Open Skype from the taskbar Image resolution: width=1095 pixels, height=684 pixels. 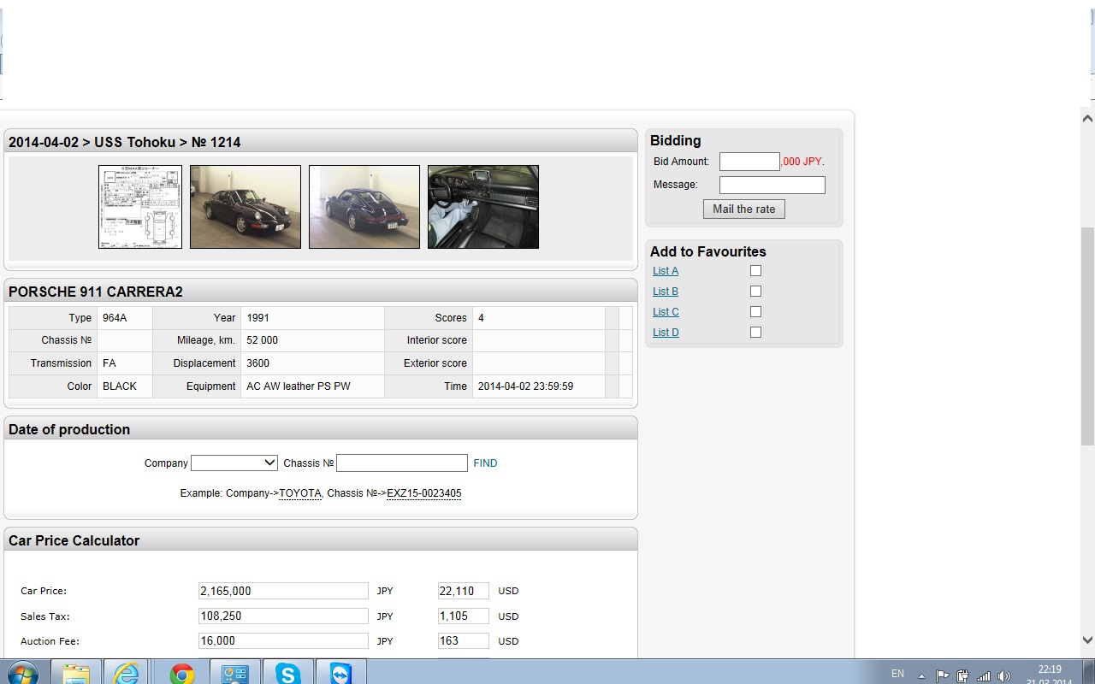click(287, 672)
